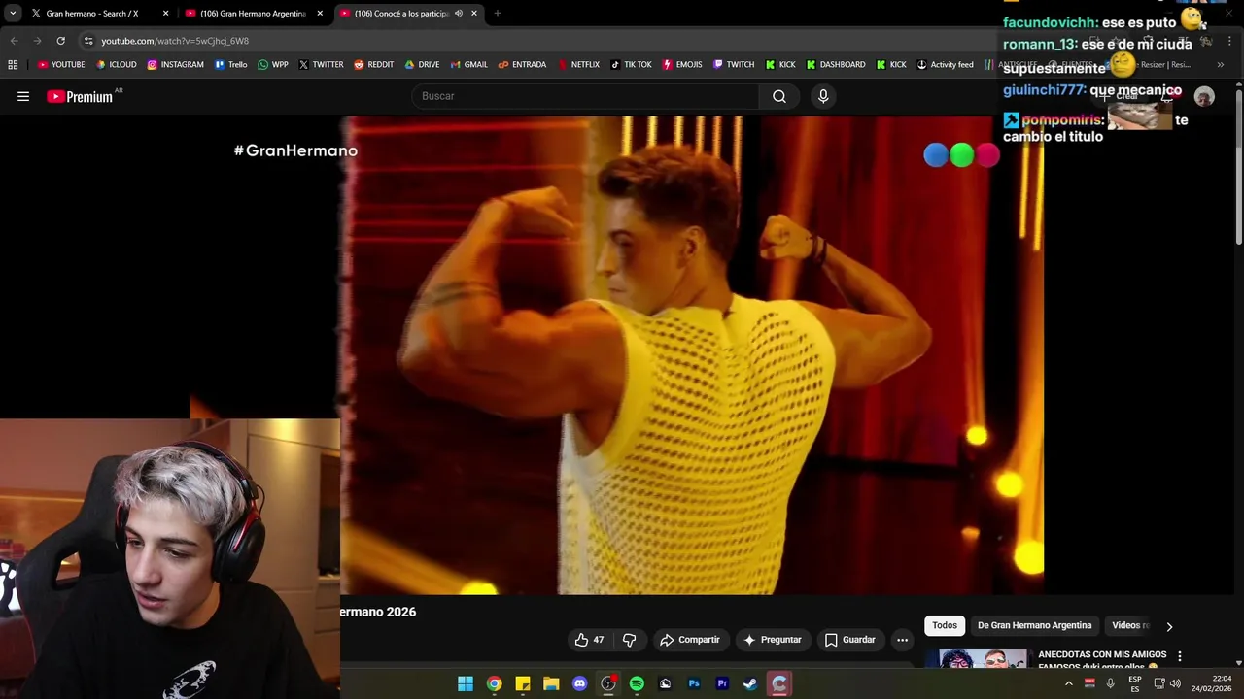Reload the page with refresh icon
1244x699 pixels.
pyautogui.click(x=60, y=41)
